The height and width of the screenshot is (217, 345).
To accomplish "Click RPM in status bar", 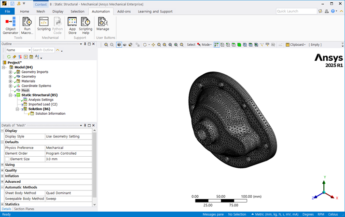I will (321, 215).
